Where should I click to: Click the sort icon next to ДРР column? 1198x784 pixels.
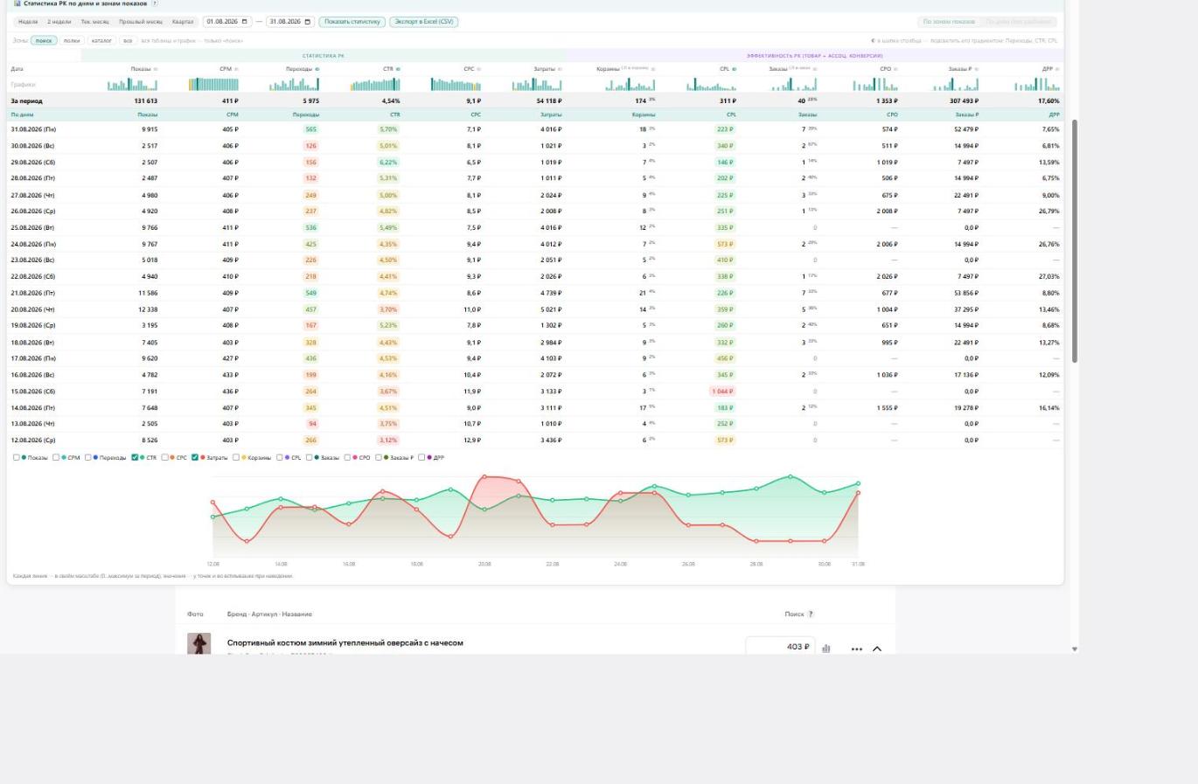click(1057, 69)
